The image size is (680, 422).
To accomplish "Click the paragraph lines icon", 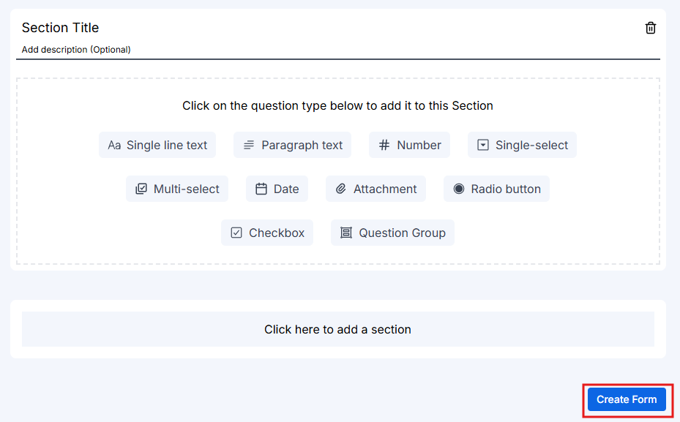I will pos(249,145).
